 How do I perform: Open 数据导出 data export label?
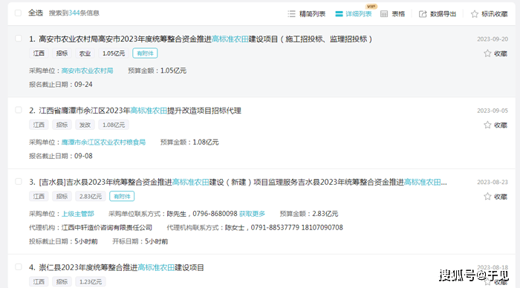[x=443, y=14]
